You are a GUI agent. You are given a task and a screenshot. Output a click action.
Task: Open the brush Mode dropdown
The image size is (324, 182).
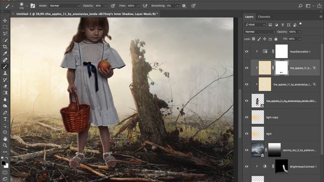pyautogui.click(x=64, y=6)
